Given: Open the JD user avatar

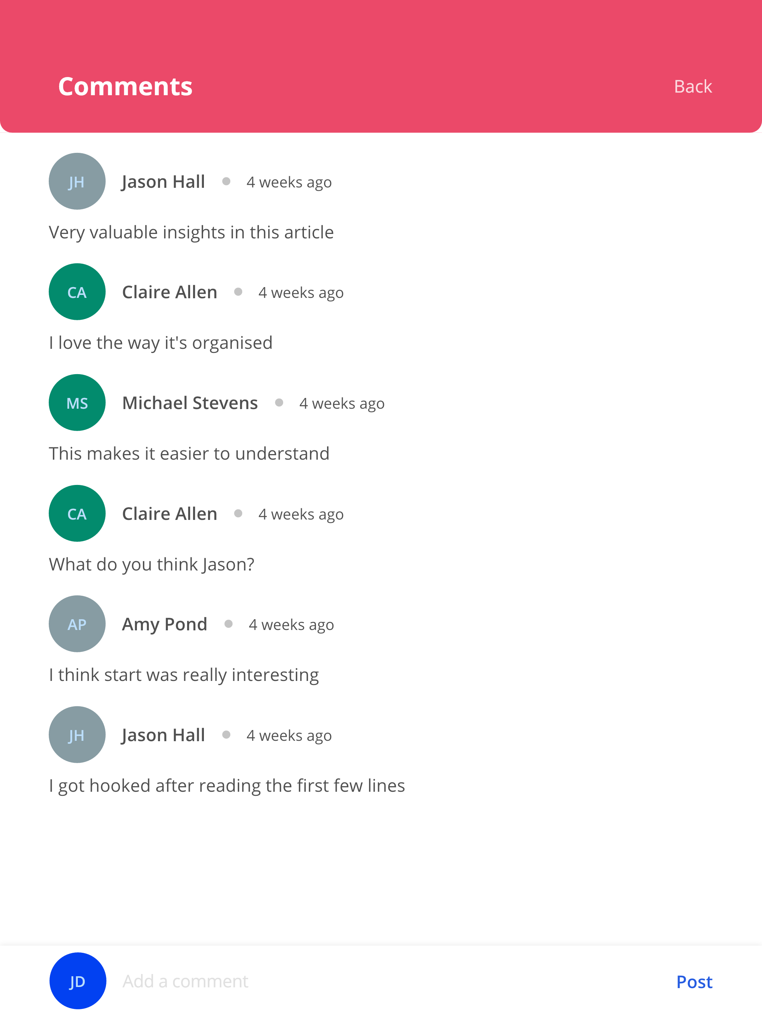Looking at the screenshot, I should pos(78,981).
